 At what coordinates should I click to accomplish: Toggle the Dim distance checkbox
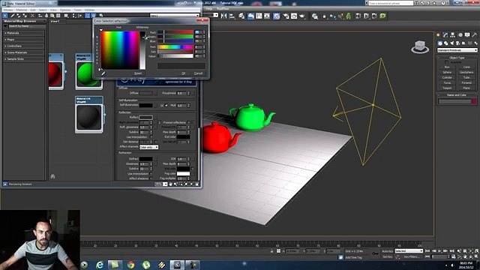pos(156,142)
